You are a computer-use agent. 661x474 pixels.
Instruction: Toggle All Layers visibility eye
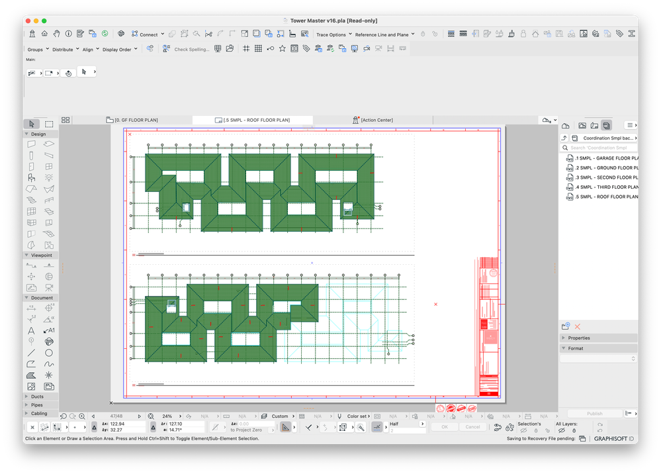562,430
